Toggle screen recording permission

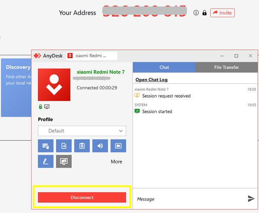[118, 146]
